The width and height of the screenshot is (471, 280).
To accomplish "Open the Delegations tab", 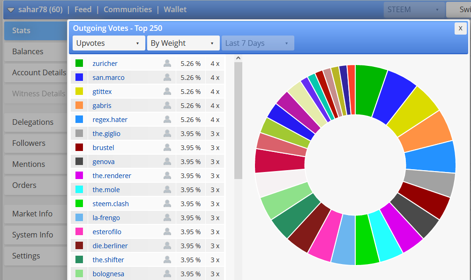I will point(36,122).
